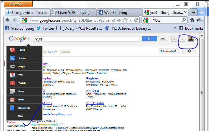The image size is (209, 131).
Task: Click the Gmail envelope icon in menu
Action: (12, 99)
